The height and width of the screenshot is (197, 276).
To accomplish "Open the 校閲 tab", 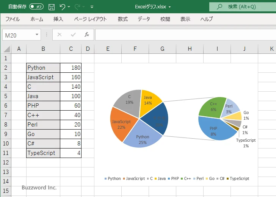I will 165,19.
